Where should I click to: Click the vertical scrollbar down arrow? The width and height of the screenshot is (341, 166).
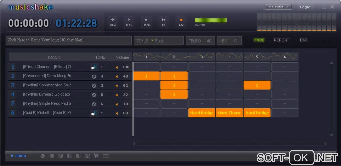click(331, 135)
